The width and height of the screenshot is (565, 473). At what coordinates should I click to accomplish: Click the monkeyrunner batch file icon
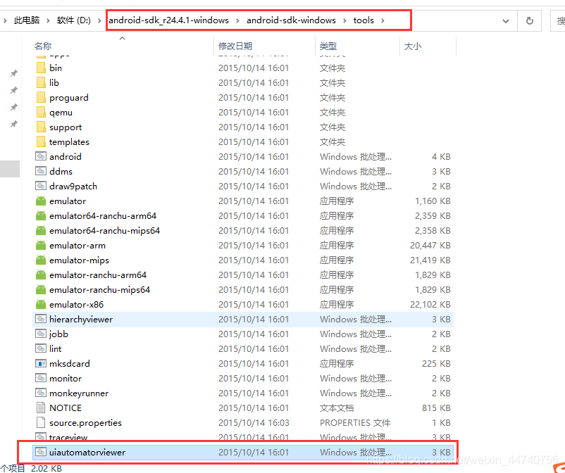click(41, 393)
